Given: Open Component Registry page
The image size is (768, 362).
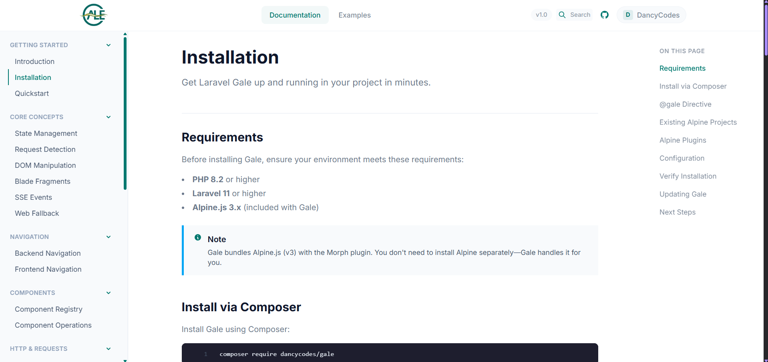Looking at the screenshot, I should coord(48,309).
